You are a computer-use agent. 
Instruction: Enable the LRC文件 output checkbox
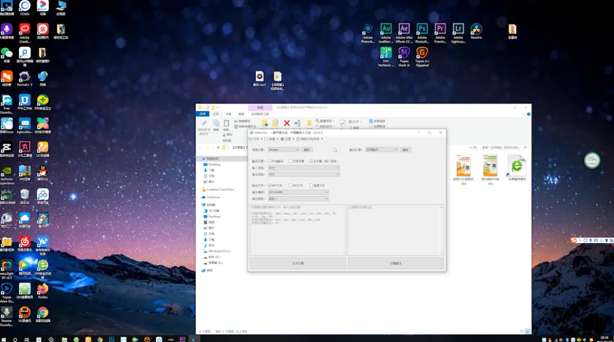point(290,185)
